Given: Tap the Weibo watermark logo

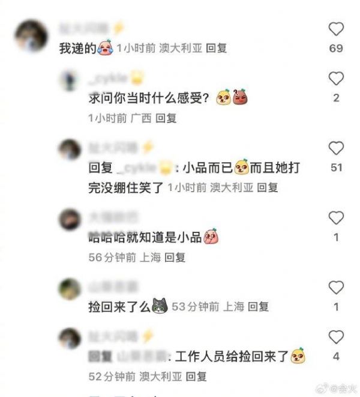Looking at the screenshot, I should pos(323,387).
